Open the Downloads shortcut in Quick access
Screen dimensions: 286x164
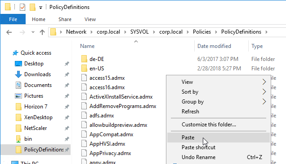click(37, 74)
